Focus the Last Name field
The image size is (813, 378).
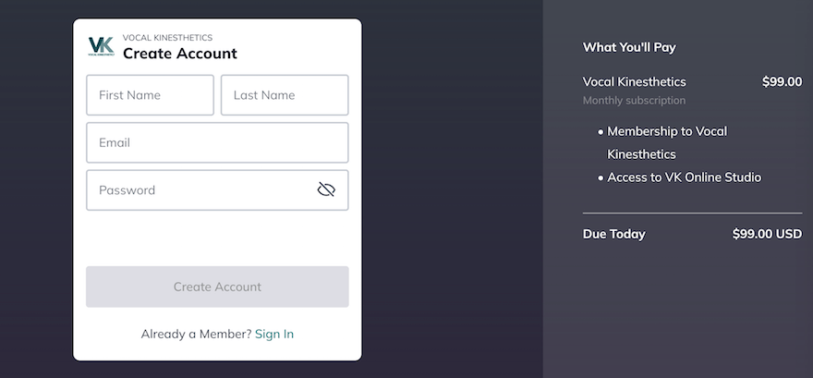[x=285, y=95]
